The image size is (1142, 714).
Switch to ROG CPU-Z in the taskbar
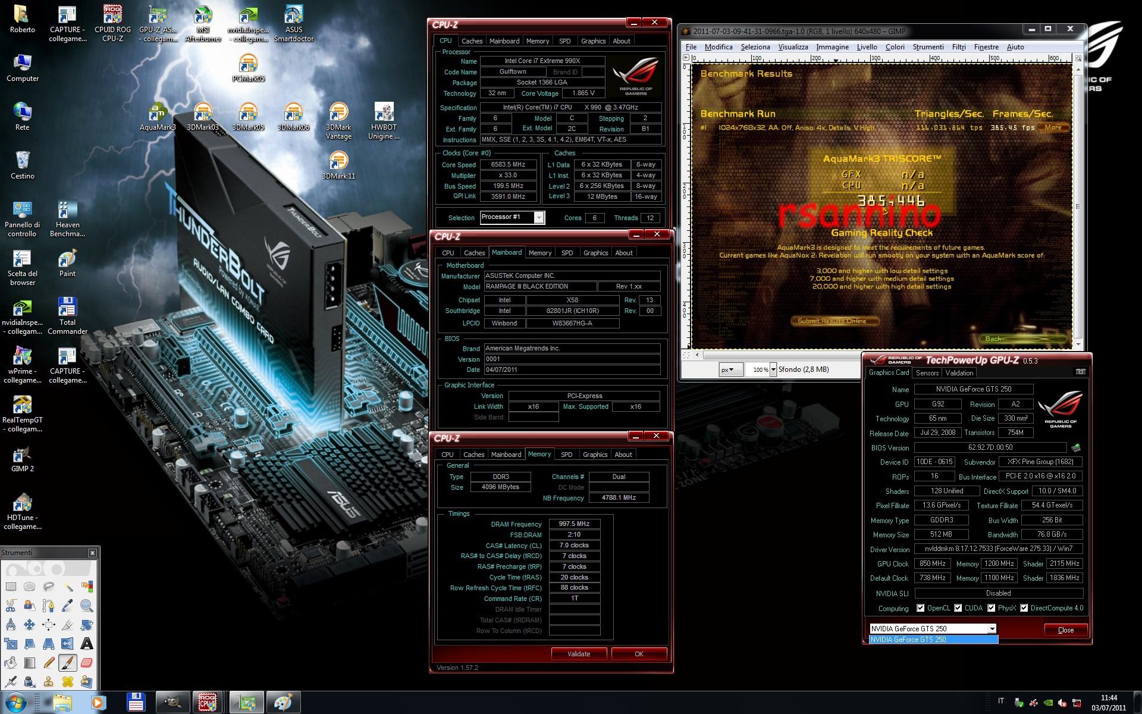(x=207, y=703)
